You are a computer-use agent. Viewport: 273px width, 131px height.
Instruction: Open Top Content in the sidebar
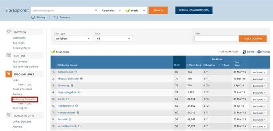pyautogui.click(x=20, y=61)
